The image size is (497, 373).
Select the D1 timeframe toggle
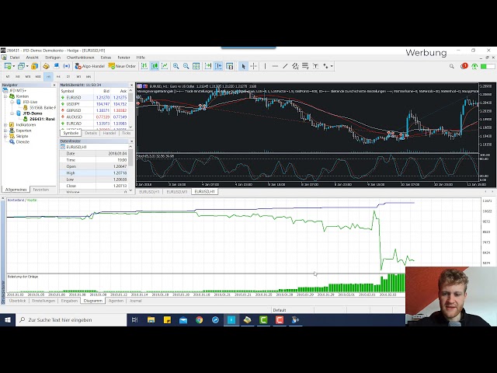(68, 76)
